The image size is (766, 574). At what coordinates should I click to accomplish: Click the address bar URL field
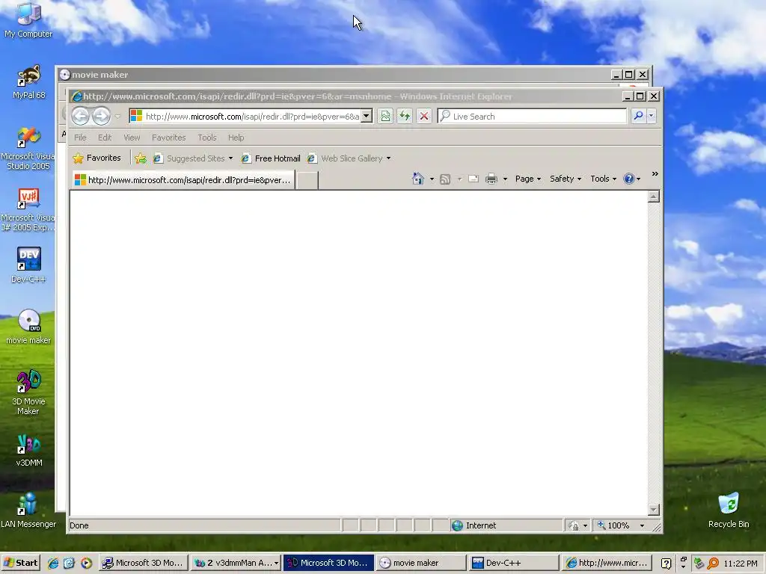[x=252, y=116]
